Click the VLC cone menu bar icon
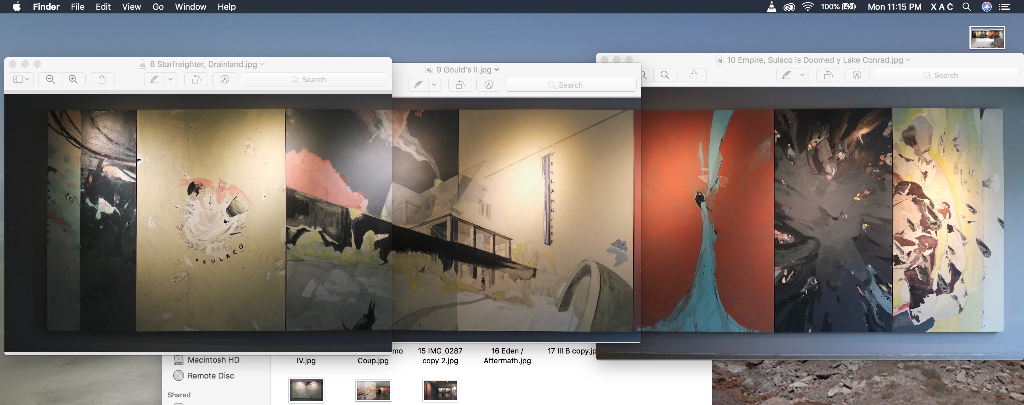The height and width of the screenshot is (405, 1024). coord(771,7)
